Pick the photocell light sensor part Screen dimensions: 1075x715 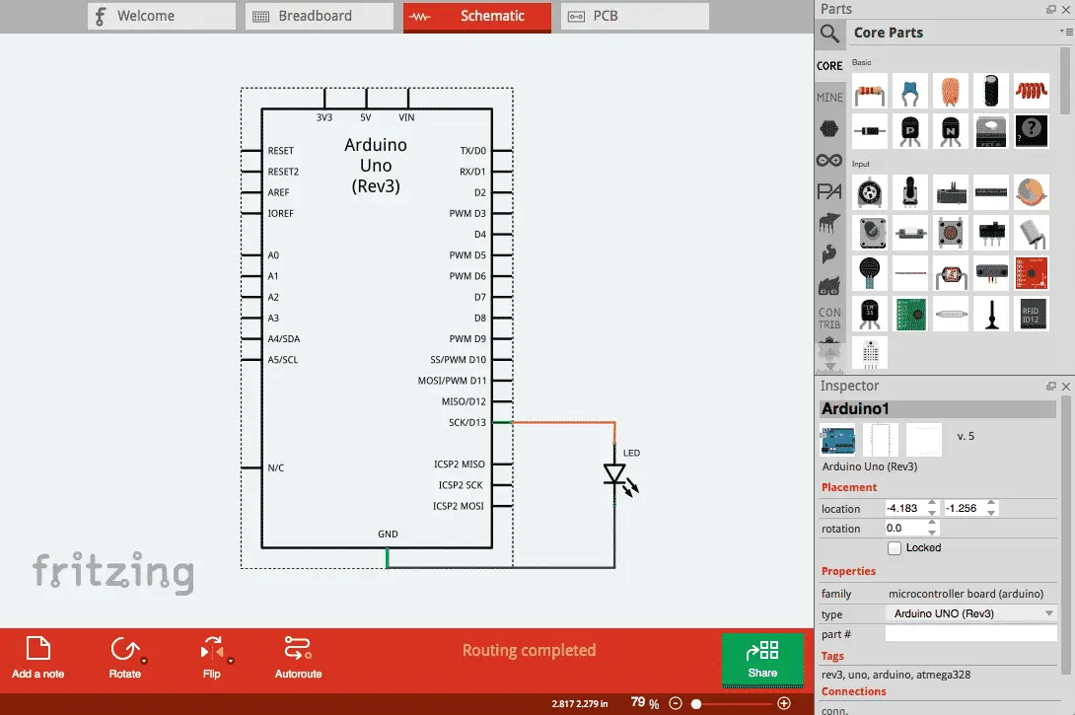click(x=950, y=273)
